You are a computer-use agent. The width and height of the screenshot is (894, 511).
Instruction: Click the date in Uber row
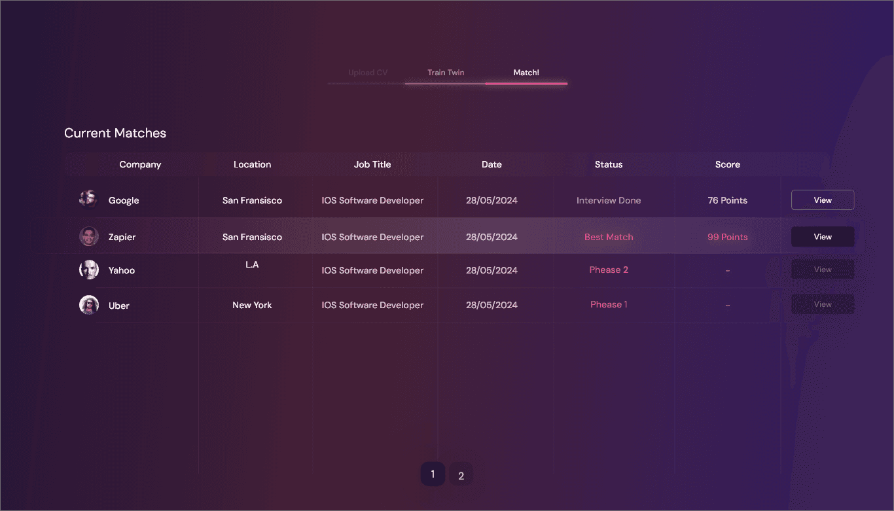tap(492, 305)
